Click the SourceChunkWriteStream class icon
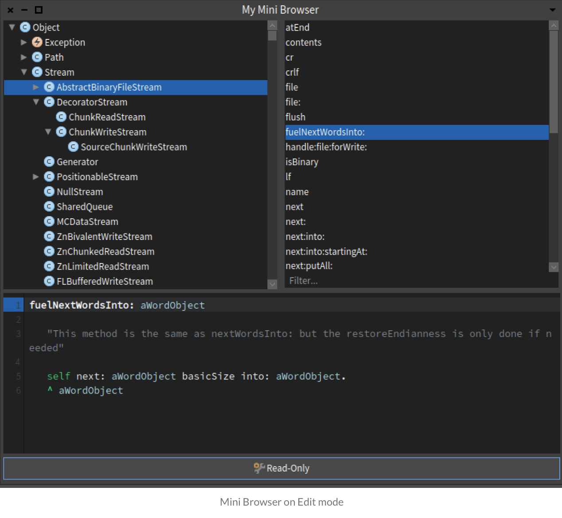 [x=73, y=147]
